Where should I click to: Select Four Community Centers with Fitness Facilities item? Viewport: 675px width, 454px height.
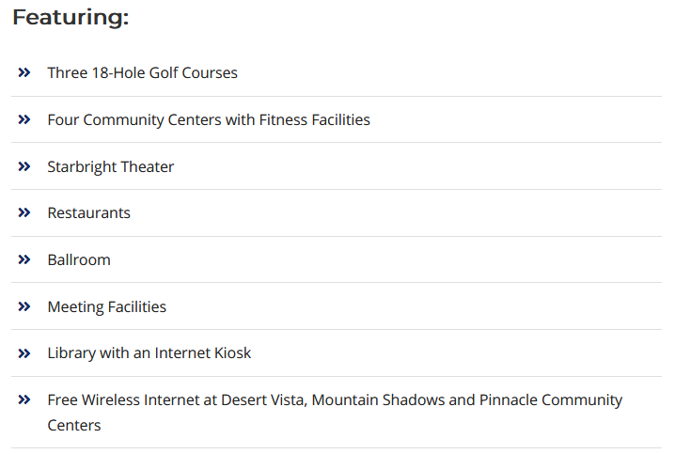tap(209, 119)
